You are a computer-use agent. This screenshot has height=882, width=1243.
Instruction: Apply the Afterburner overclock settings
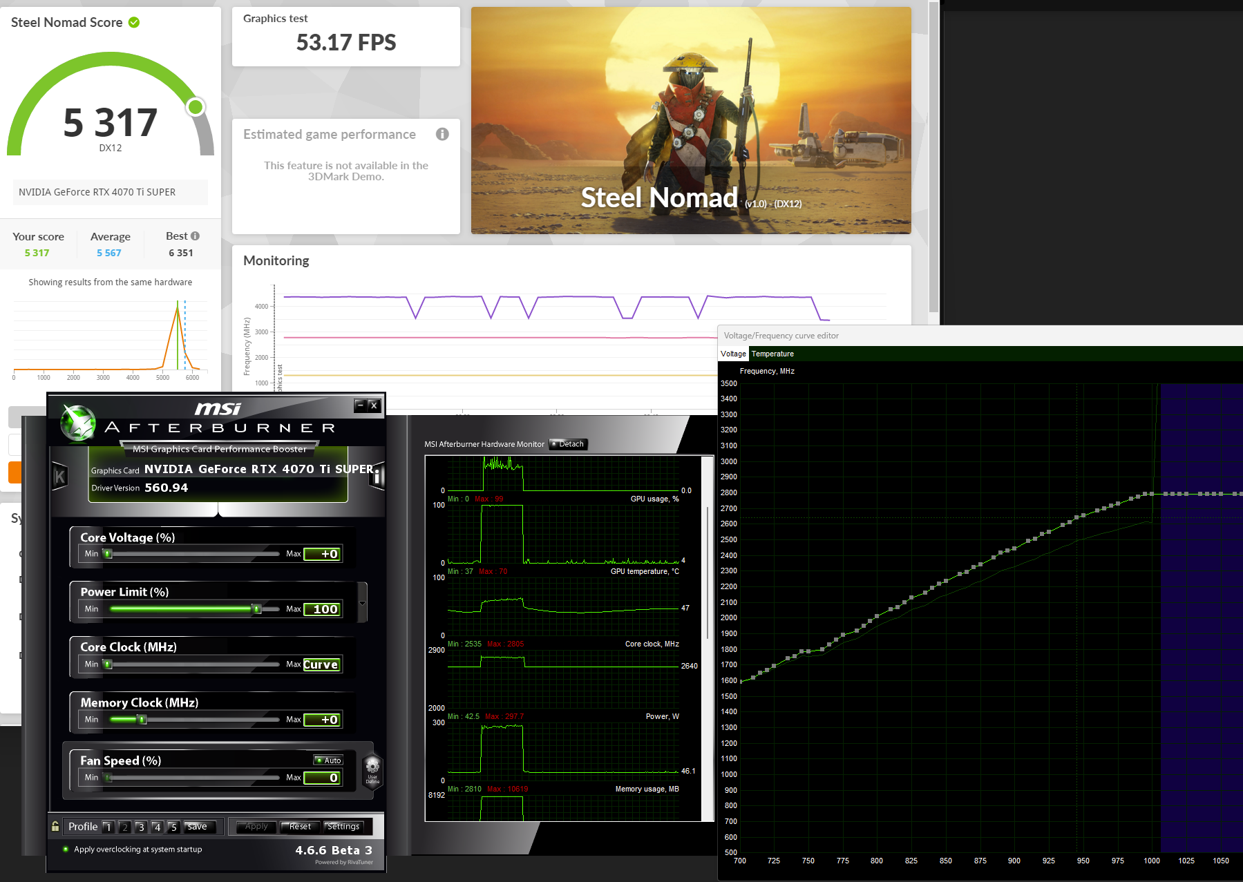click(256, 827)
